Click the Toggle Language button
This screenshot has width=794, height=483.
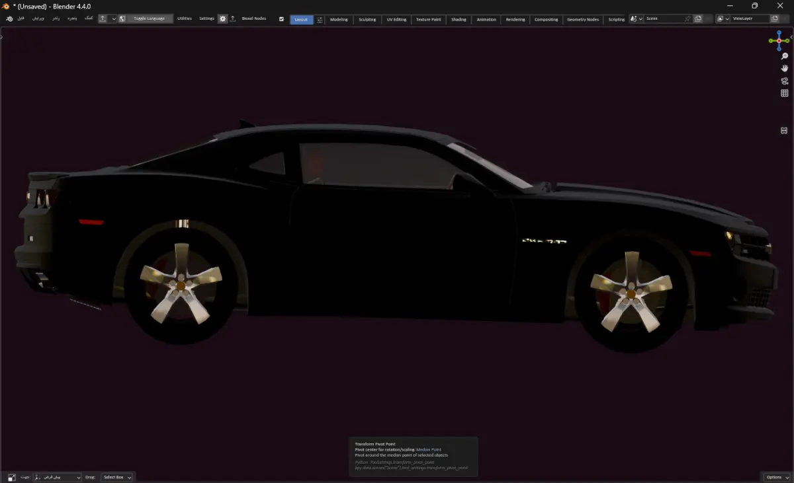pyautogui.click(x=150, y=19)
